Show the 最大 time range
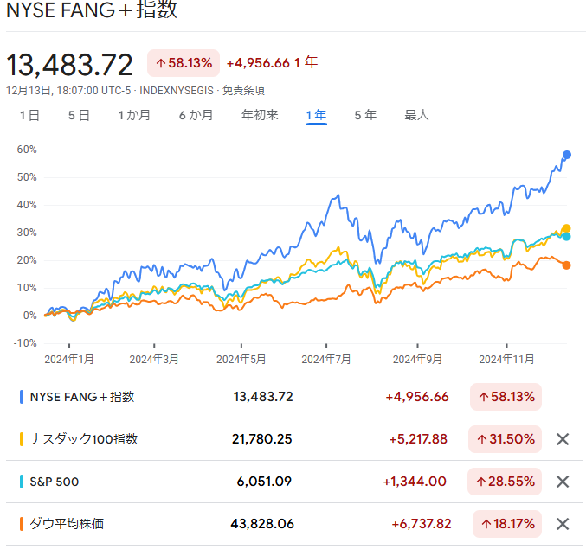 point(416,115)
